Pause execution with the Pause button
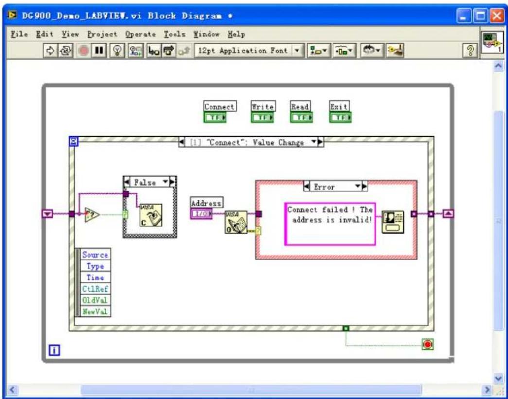Viewport: 508px width, 399px height. [x=99, y=51]
